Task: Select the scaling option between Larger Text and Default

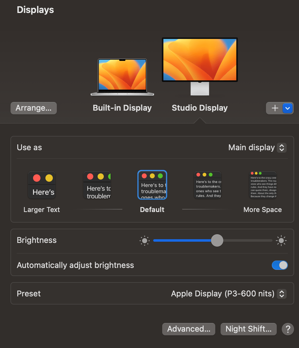Action: point(97,185)
